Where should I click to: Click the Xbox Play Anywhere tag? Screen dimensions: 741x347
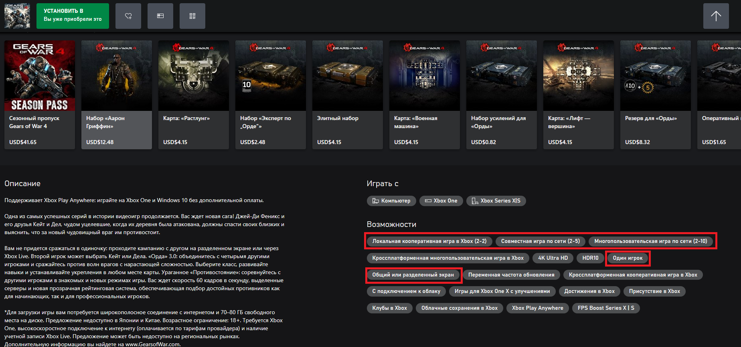(537, 308)
